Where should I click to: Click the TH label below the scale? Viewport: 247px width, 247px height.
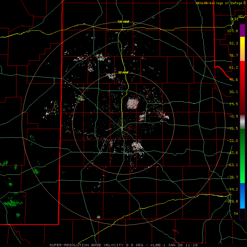pyautogui.click(x=236, y=214)
